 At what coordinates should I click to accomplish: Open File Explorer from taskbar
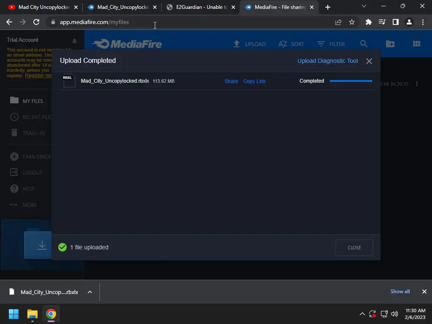[32, 314]
